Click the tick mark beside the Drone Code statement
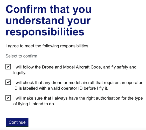 8,67
